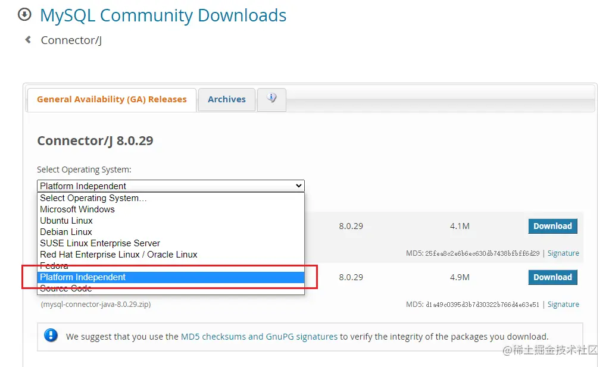The image size is (609, 367).
Task: Click the Connector/J 8.0.29 heading
Action: pos(95,140)
